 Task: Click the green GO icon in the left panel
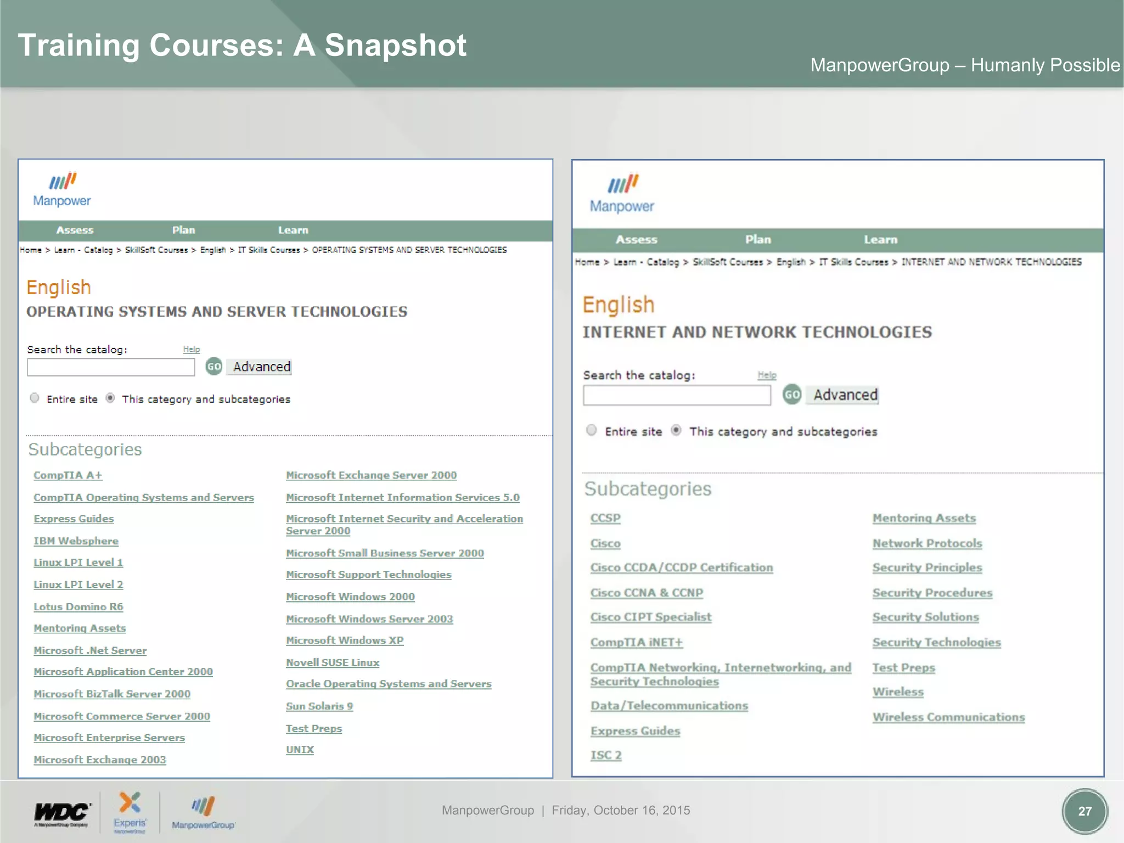point(214,367)
